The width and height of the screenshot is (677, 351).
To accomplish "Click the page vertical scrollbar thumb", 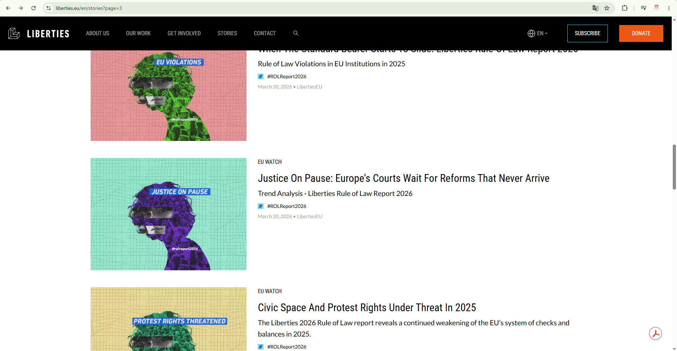I will (x=674, y=167).
